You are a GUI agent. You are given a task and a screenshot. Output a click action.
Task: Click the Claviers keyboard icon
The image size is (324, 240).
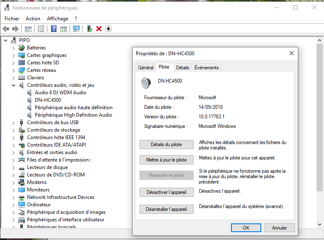(x=22, y=78)
